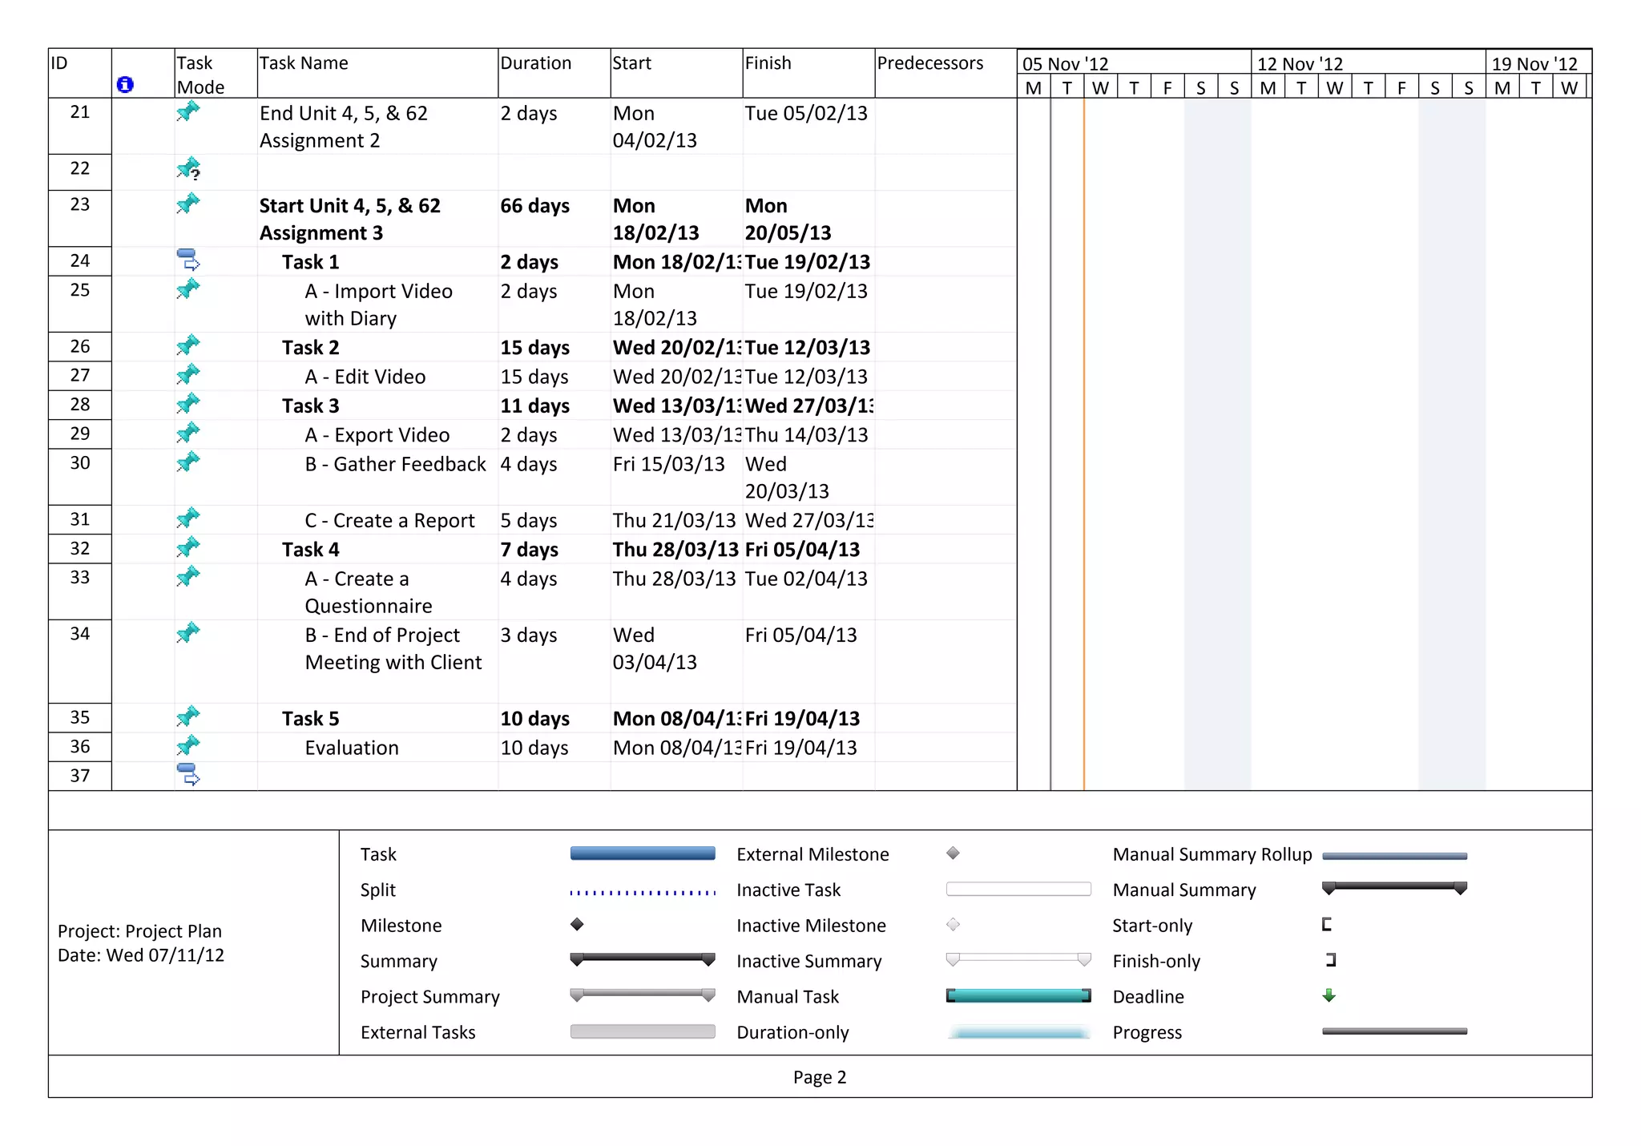Click the pin icon beside A - Edit Video
This screenshot has width=1641, height=1146.
pyautogui.click(x=187, y=374)
